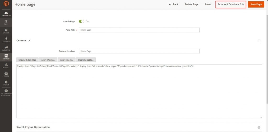Image resolution: width=268 pixels, height=132 pixels.
Task: Open the Marketing sidebar menu
Action: pyautogui.click(x=6, y=48)
